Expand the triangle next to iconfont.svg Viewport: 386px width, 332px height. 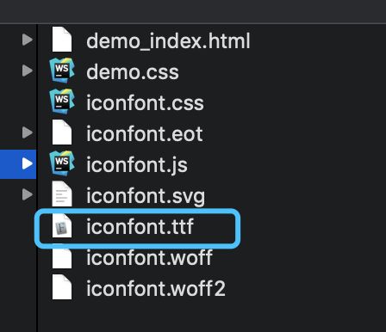point(28,194)
